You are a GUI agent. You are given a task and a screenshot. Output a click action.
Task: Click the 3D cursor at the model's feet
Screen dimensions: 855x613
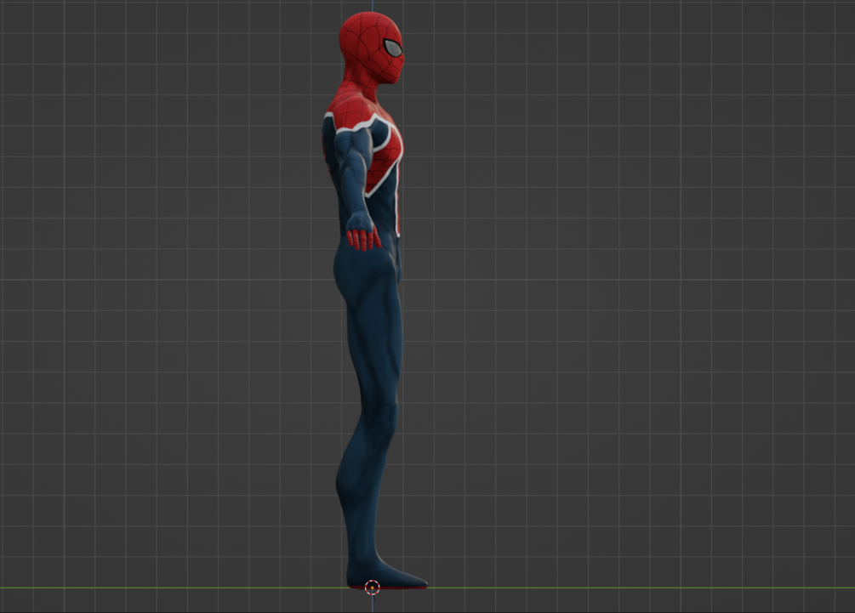point(373,588)
